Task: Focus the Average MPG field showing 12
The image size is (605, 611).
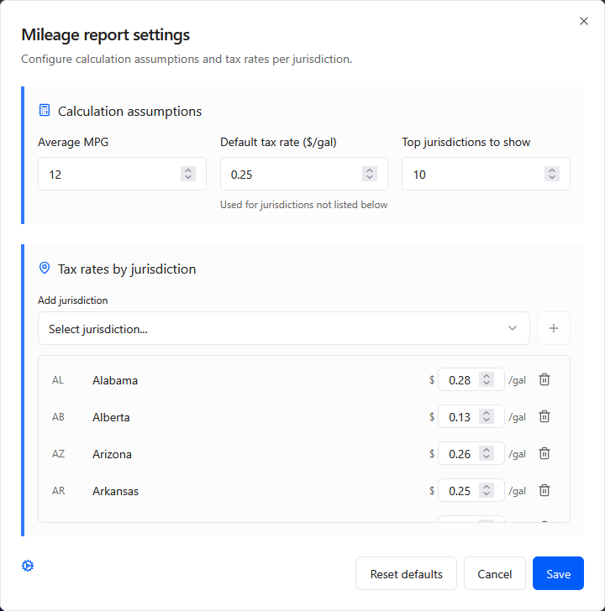Action: 122,174
